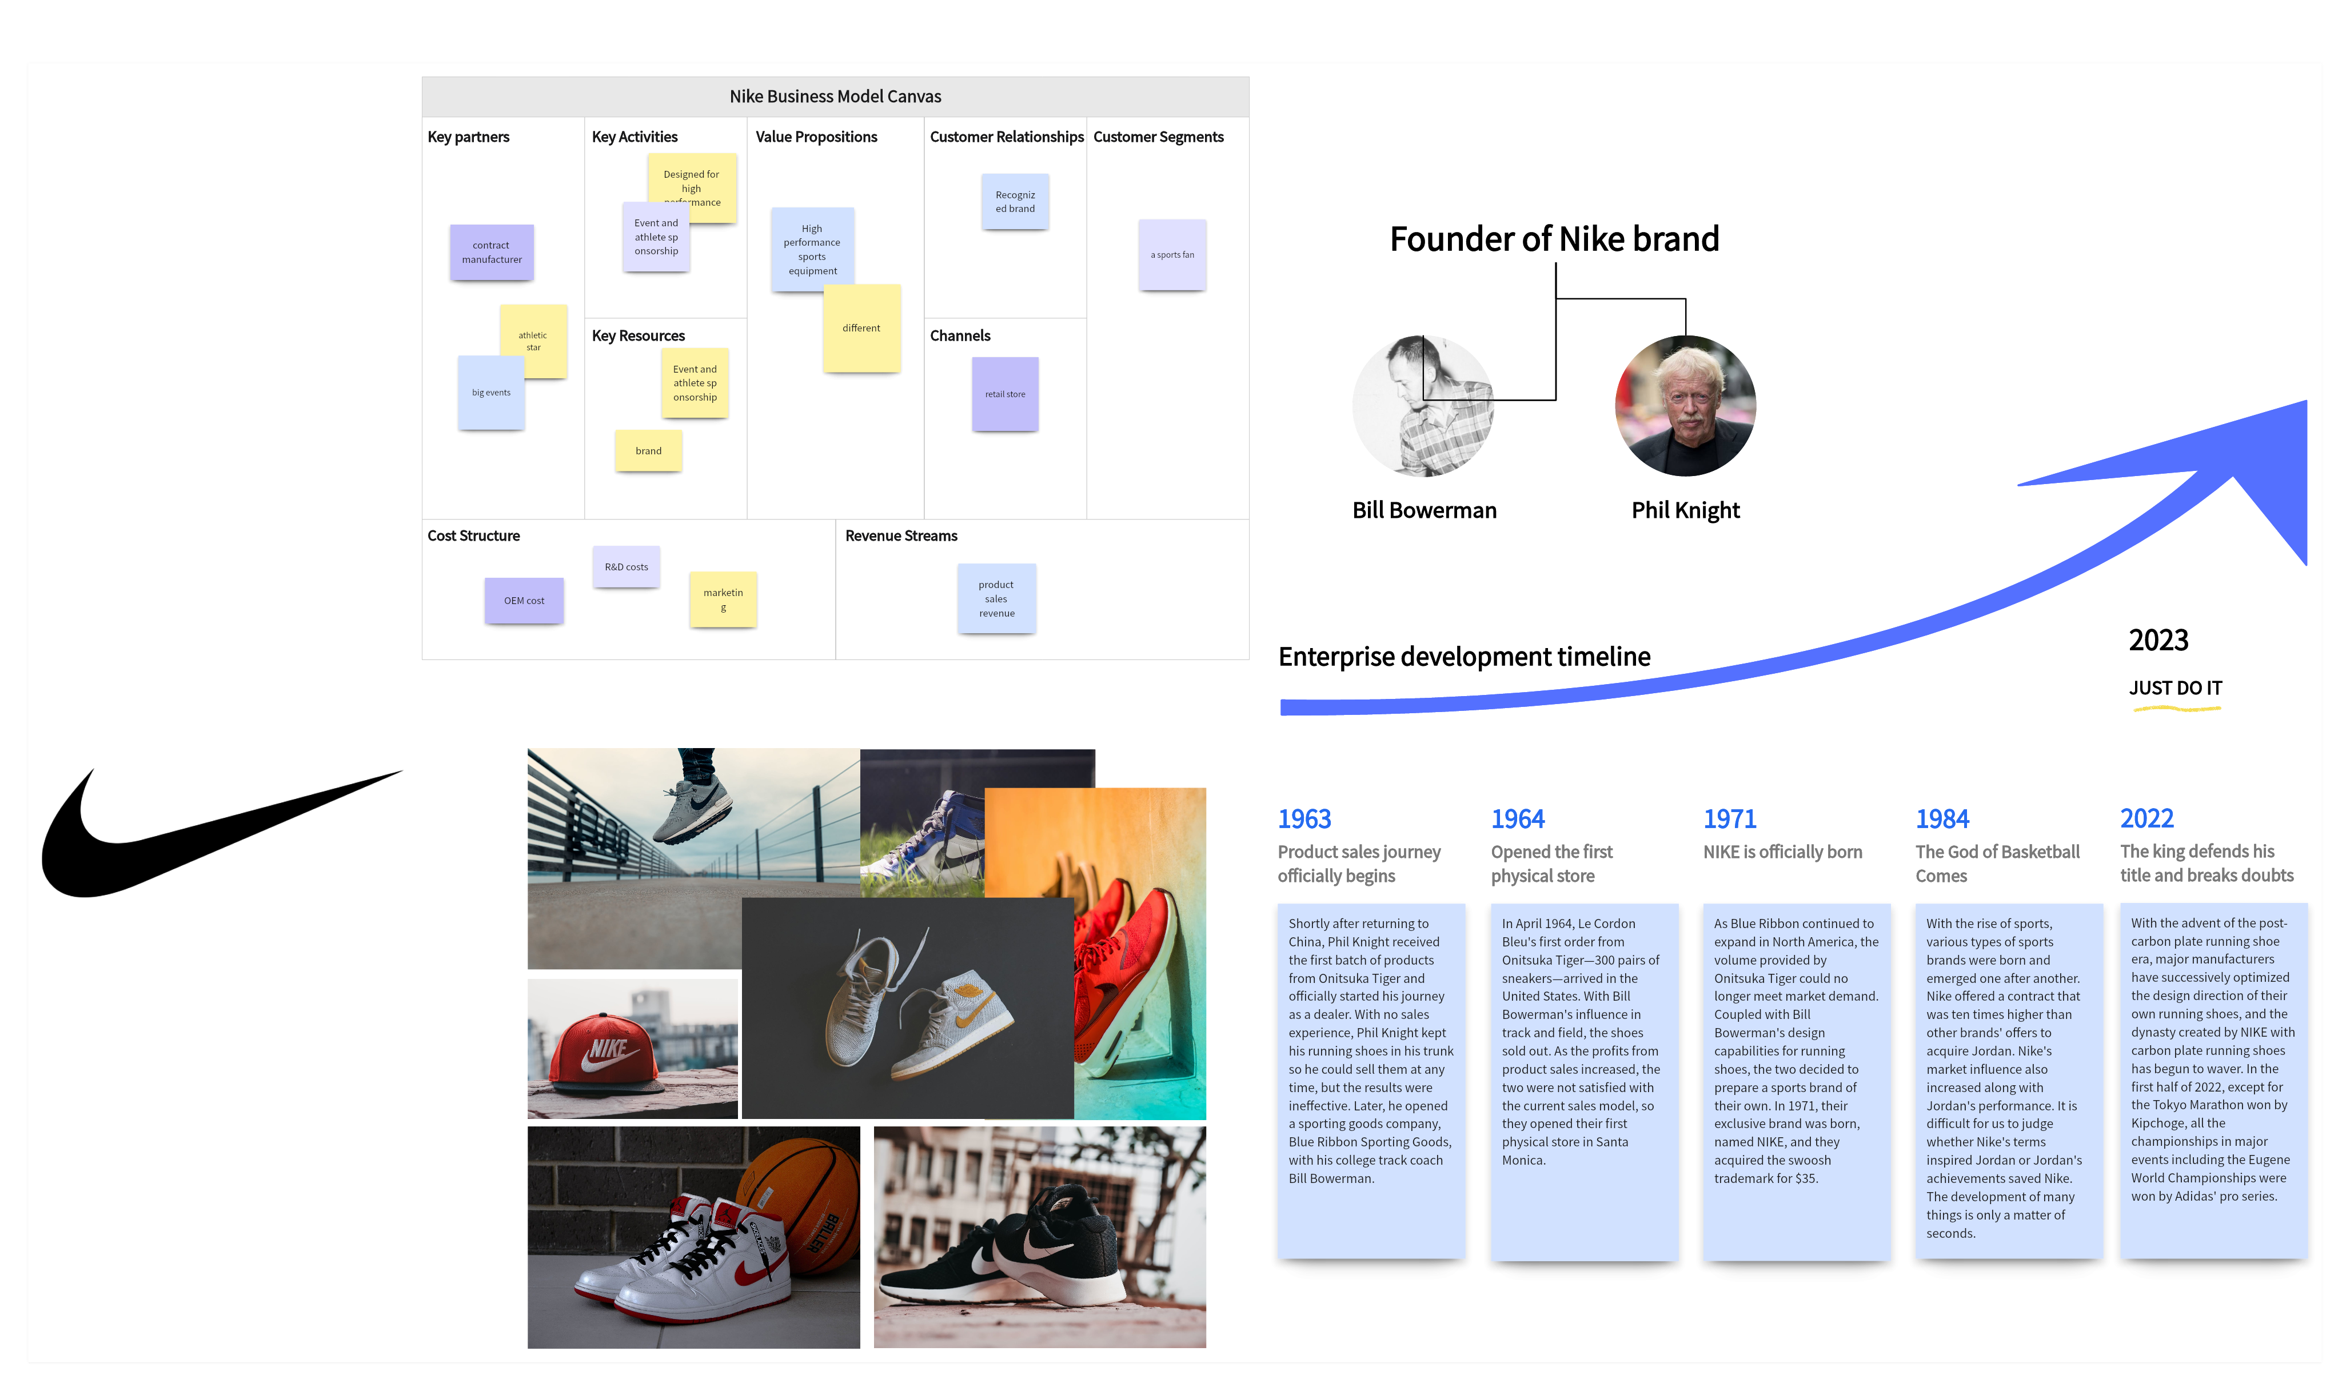Select the 'a sports fan' sticky note
This screenshot has width=2350, height=1391.
click(x=1172, y=255)
